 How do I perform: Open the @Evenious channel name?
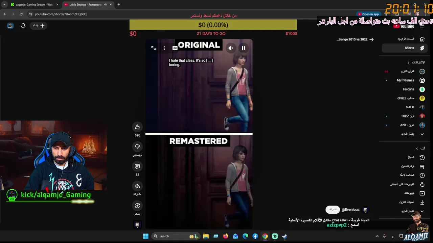click(x=350, y=210)
